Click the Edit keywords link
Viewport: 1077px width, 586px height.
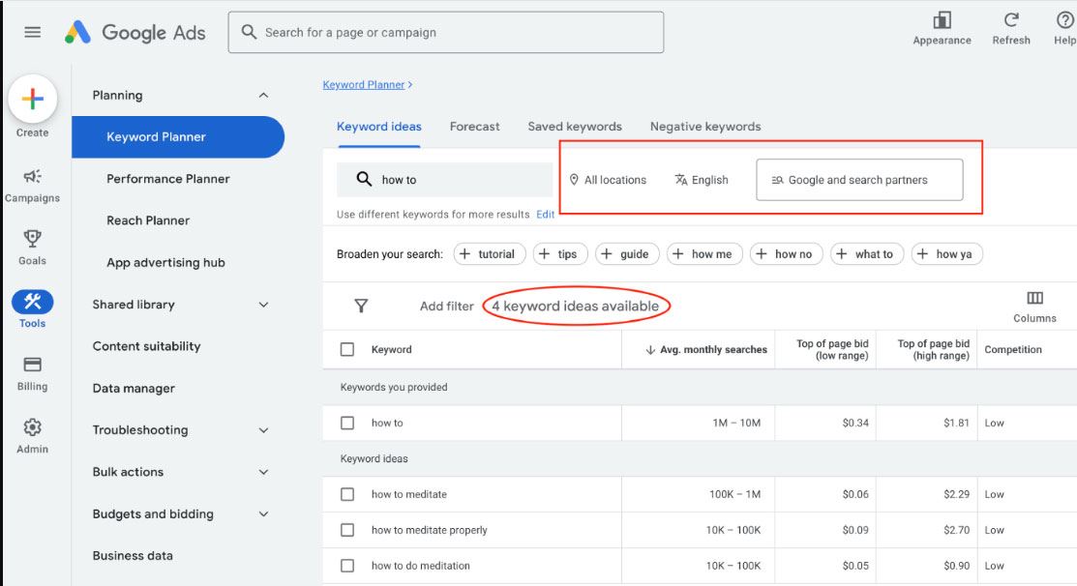pyautogui.click(x=546, y=214)
